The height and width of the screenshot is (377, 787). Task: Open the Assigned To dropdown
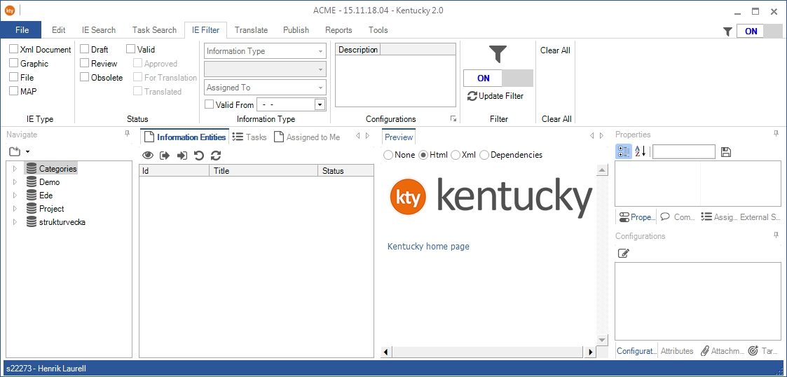(266, 88)
